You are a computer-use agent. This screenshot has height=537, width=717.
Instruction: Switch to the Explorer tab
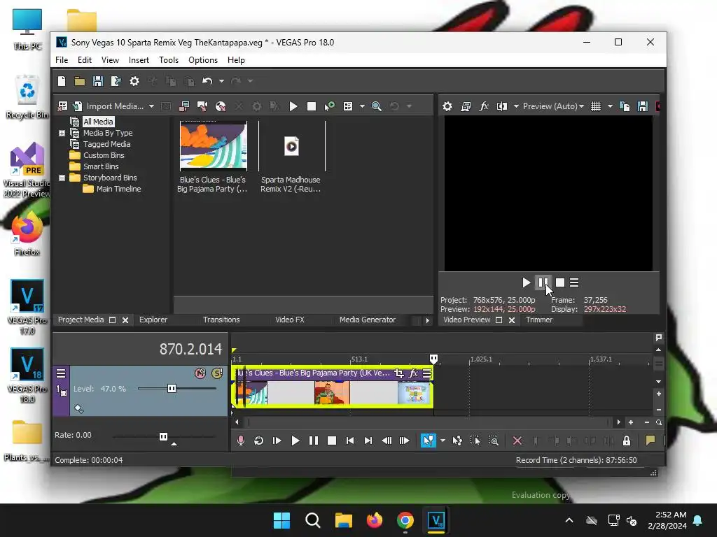pos(153,320)
